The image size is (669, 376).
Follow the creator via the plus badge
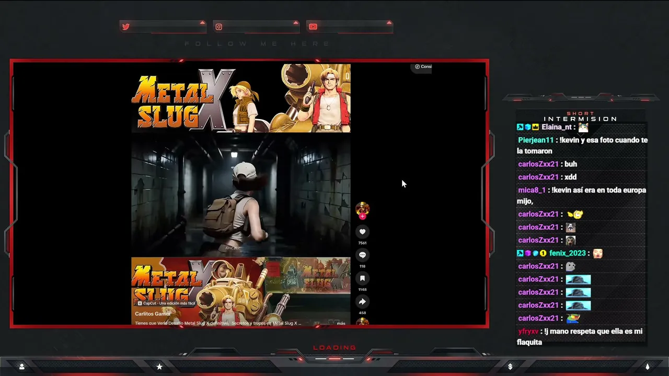point(362,216)
